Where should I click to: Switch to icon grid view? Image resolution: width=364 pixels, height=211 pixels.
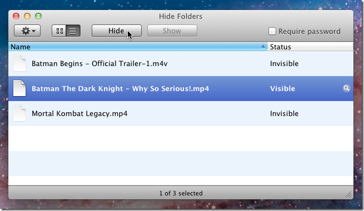pyautogui.click(x=59, y=31)
